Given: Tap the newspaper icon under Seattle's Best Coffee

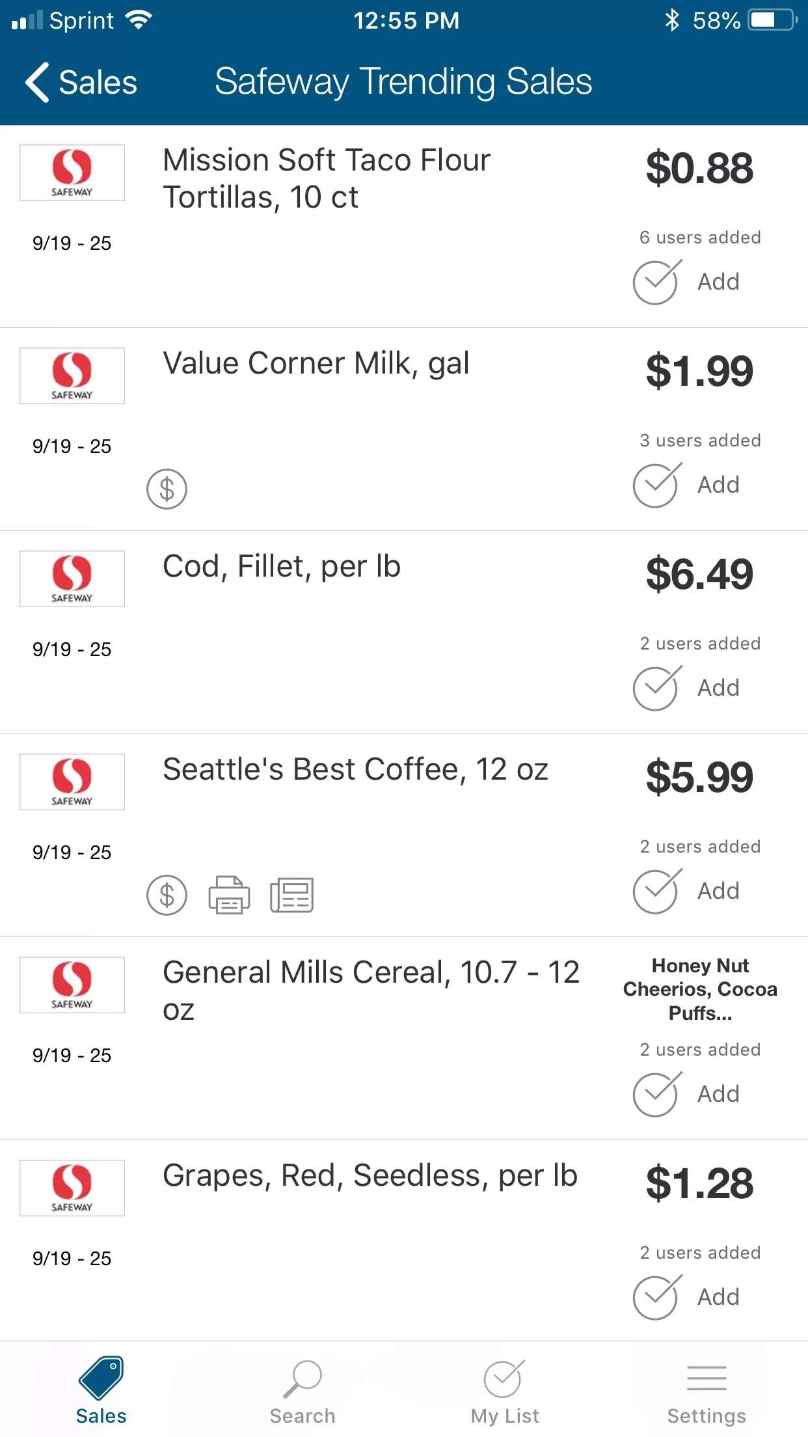Looking at the screenshot, I should tap(291, 895).
